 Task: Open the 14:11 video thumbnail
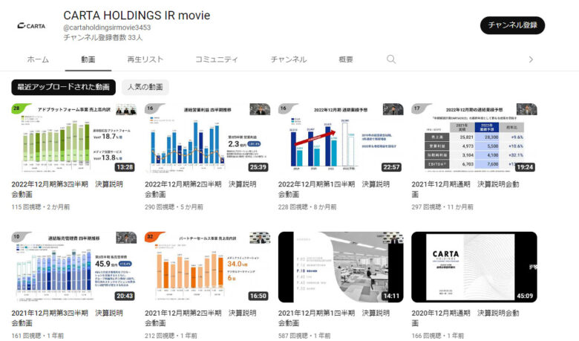(341, 267)
